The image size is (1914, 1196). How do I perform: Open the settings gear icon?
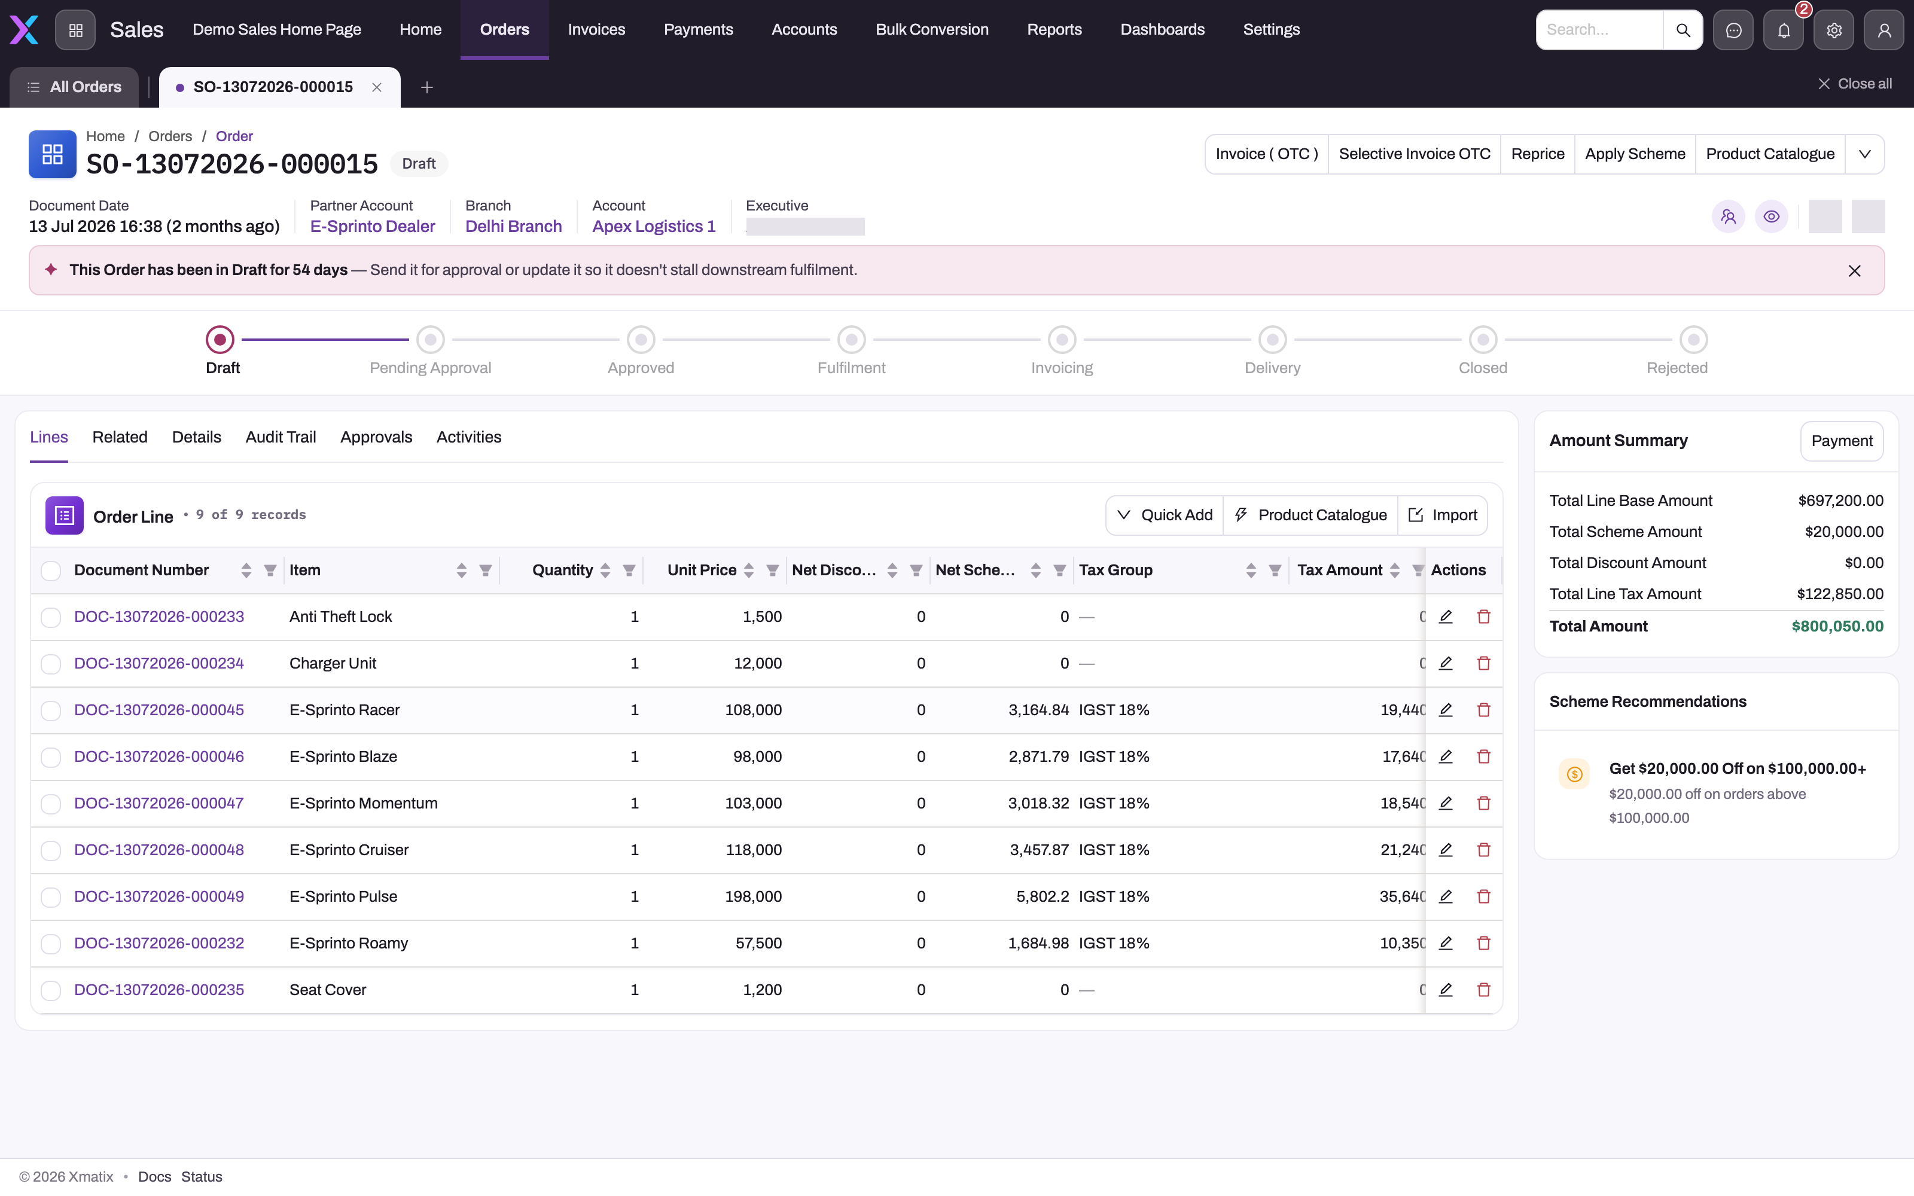(1833, 30)
